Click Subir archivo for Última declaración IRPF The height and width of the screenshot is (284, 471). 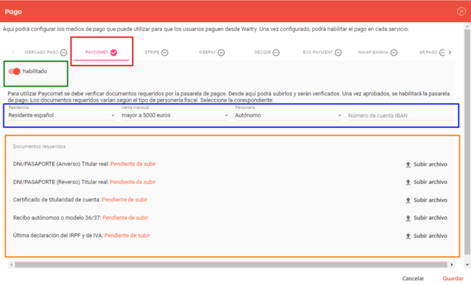(x=426, y=236)
